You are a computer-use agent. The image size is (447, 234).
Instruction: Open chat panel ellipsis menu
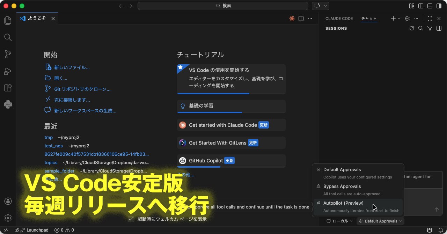pyautogui.click(x=416, y=19)
